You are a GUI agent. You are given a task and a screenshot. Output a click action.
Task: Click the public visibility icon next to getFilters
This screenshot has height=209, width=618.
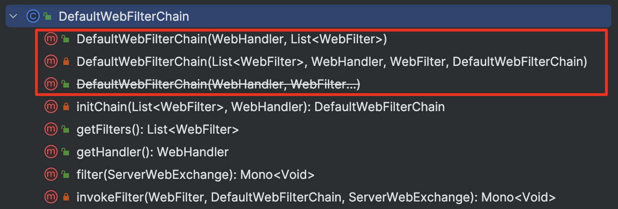point(66,129)
